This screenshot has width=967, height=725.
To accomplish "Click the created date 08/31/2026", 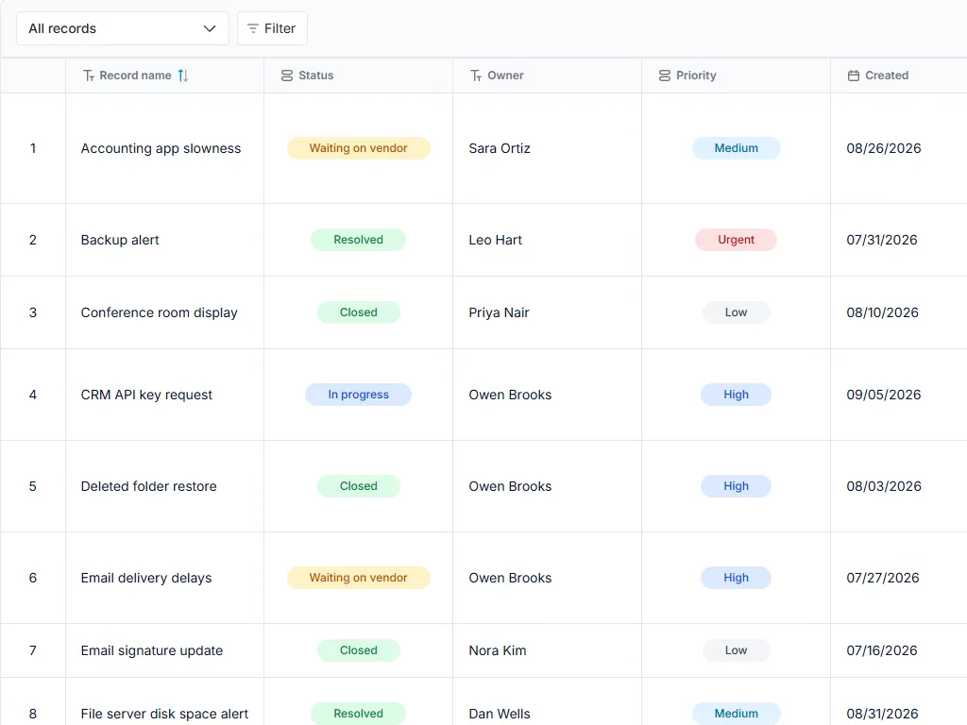I will click(x=883, y=714).
